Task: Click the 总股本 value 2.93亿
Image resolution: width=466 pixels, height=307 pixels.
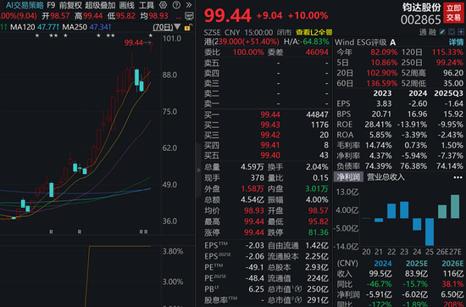Action: [317, 267]
